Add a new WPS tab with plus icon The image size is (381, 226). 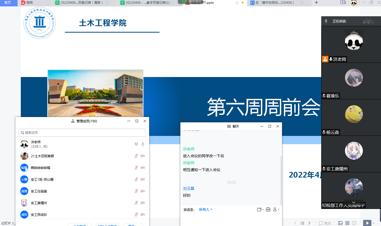tap(316, 3)
